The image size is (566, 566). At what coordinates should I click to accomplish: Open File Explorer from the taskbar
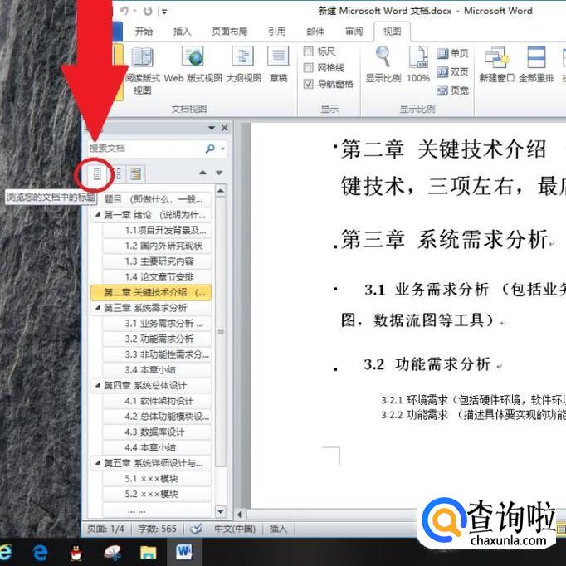pos(148,552)
